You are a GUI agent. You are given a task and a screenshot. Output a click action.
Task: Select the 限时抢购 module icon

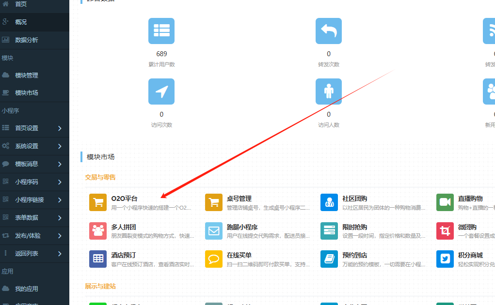click(x=329, y=231)
